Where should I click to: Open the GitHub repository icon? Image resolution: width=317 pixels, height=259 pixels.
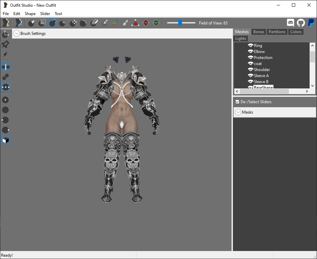click(x=301, y=23)
